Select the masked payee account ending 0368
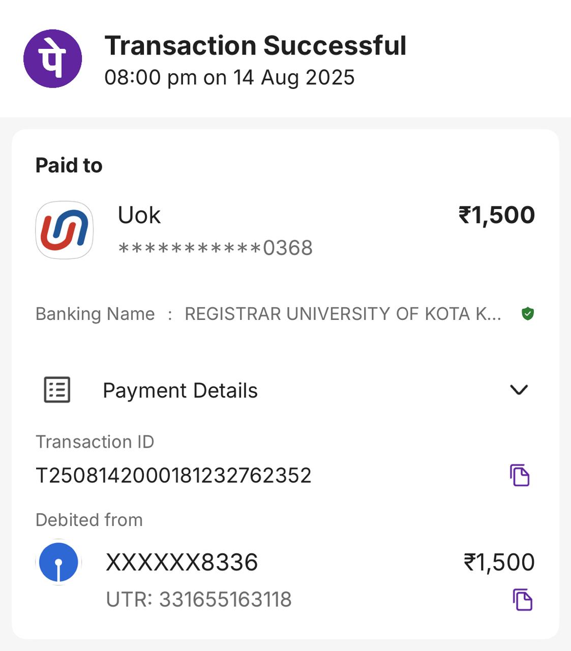The width and height of the screenshot is (571, 651). pyautogui.click(x=215, y=248)
